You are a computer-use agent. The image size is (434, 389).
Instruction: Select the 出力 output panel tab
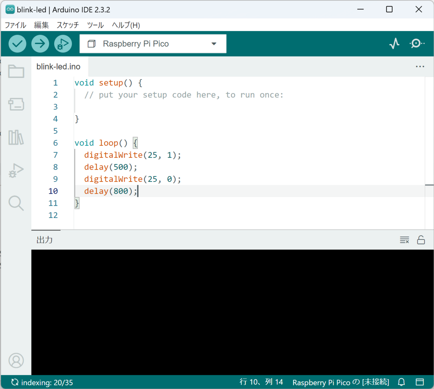coord(45,240)
